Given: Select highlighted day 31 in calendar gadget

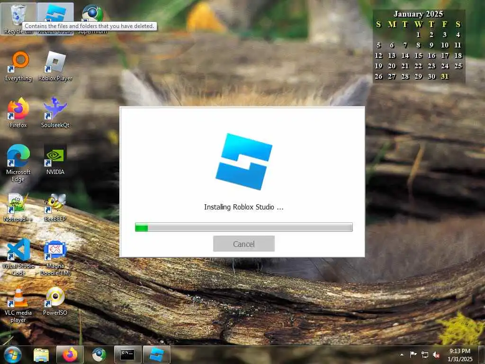Looking at the screenshot, I should click(x=445, y=76).
